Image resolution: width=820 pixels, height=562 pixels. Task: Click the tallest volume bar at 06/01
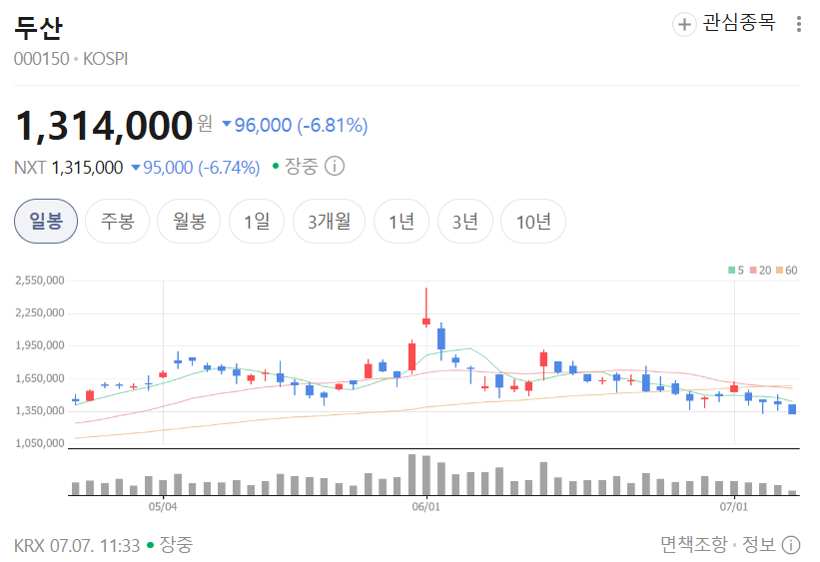tap(412, 475)
